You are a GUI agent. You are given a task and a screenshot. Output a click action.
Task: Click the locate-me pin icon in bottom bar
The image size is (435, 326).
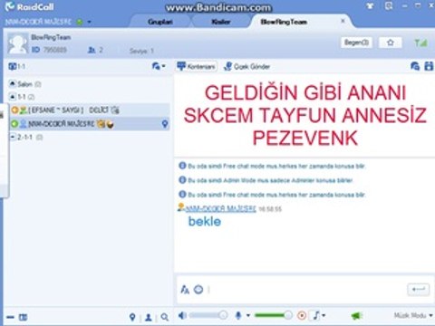tap(132, 317)
